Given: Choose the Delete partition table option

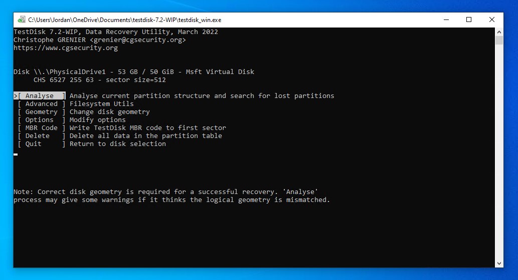Looking at the screenshot, I should pos(42,135).
